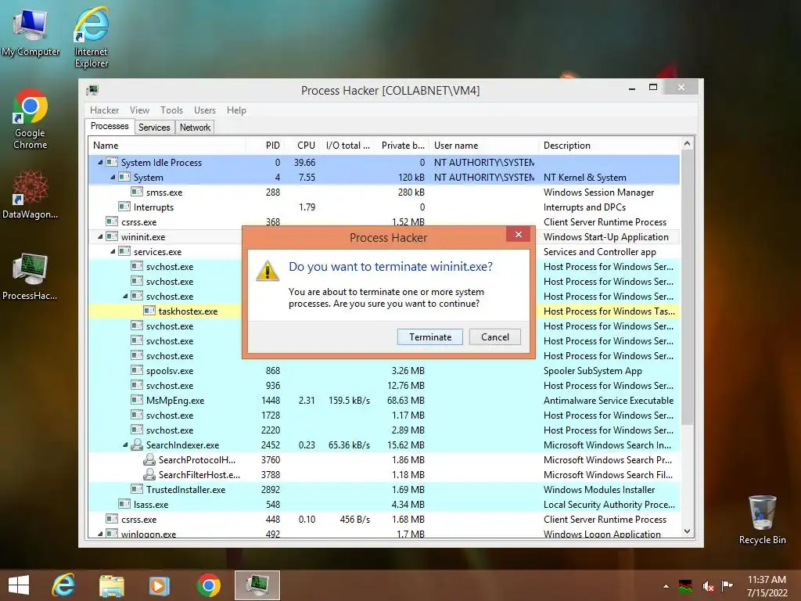801x601 pixels.
Task: Click the taskhostex.exe process icon
Action: click(149, 311)
